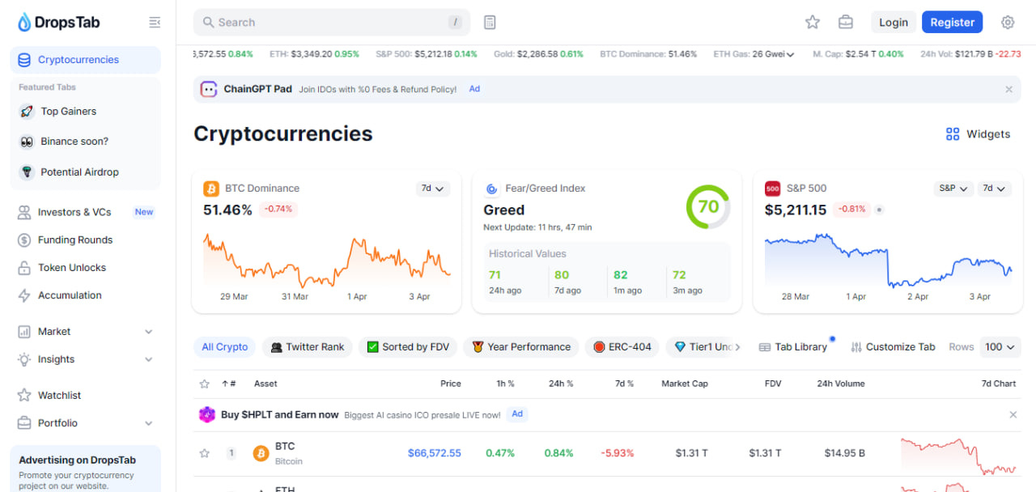Click the Customize Tab sliders icon

[856, 347]
